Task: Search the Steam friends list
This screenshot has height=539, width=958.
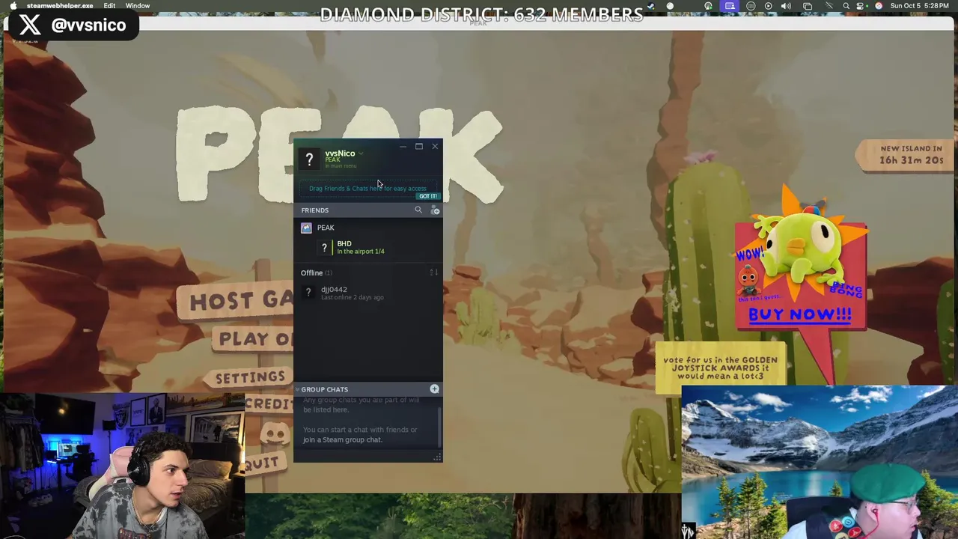Action: (x=418, y=210)
